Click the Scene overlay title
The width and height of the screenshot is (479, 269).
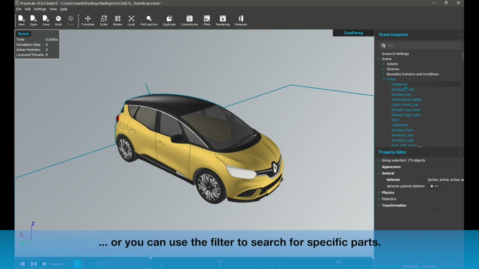click(23, 34)
